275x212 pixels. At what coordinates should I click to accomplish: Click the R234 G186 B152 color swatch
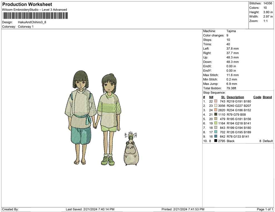click(x=216, y=110)
